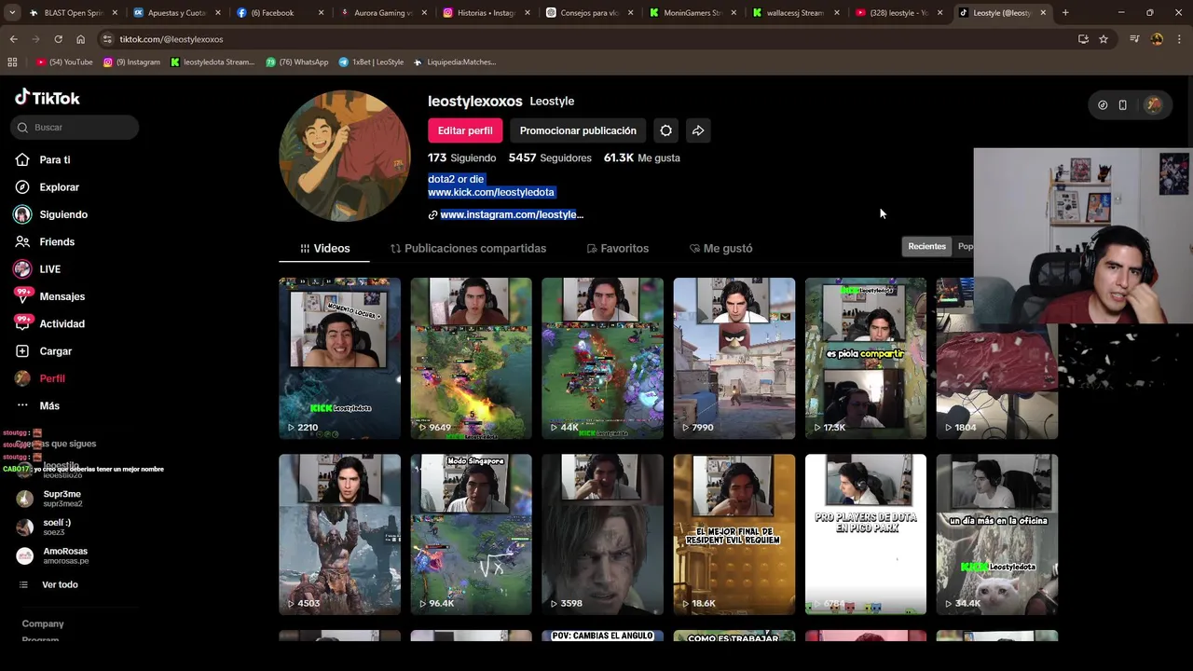Open video with 9649 views
Screen dimensions: 1193x671
click(471, 358)
